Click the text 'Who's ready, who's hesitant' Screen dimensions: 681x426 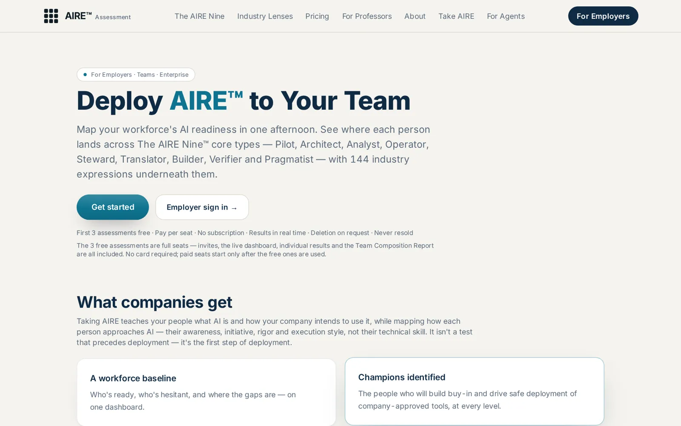pos(193,401)
